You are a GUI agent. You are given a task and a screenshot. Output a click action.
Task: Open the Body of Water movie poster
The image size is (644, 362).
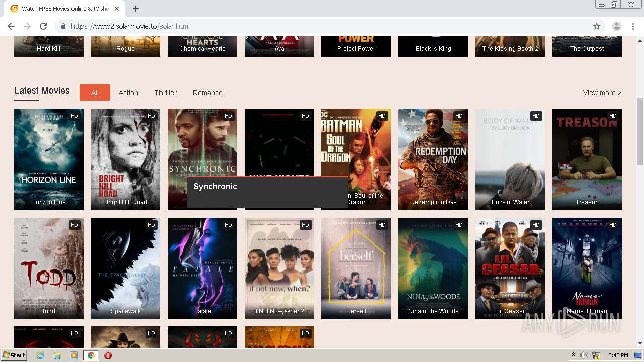(510, 159)
